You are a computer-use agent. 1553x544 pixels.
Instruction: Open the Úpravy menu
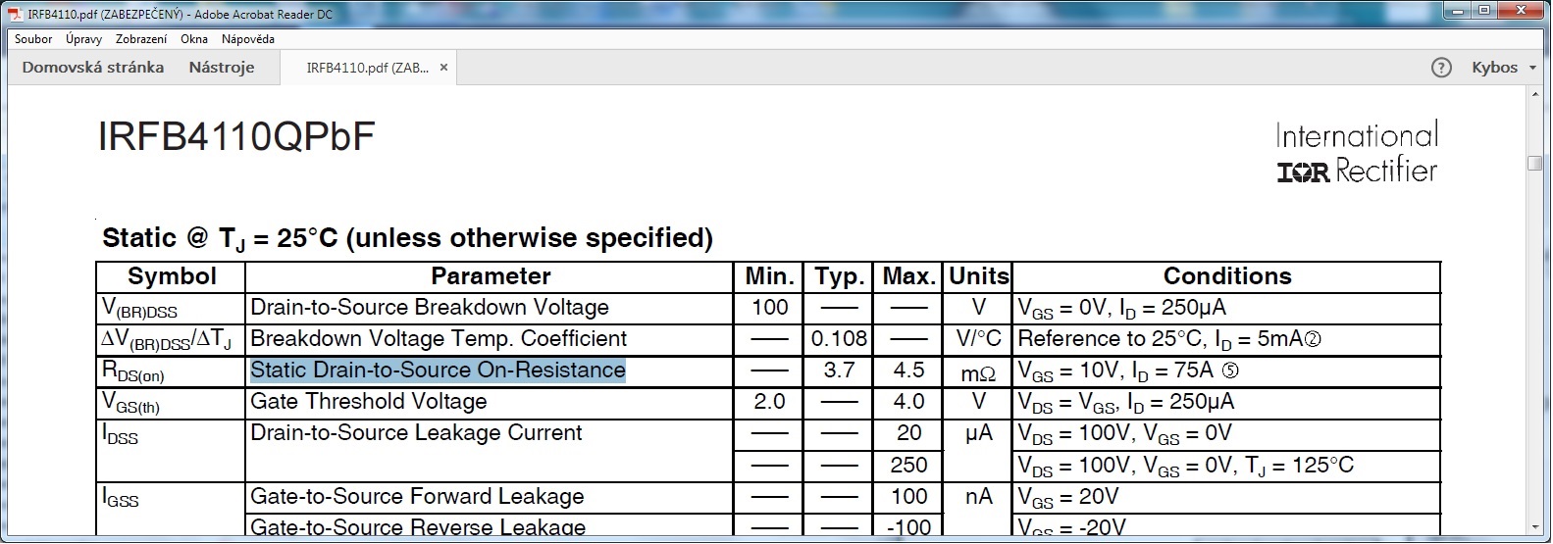tap(83, 39)
